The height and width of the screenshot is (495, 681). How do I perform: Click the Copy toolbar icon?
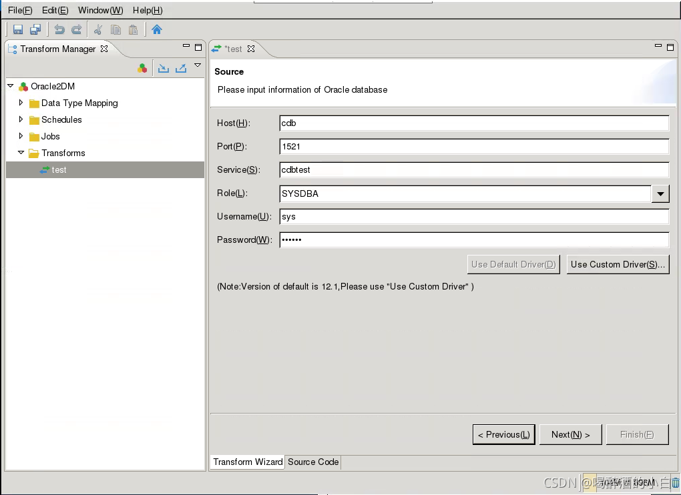coord(116,29)
